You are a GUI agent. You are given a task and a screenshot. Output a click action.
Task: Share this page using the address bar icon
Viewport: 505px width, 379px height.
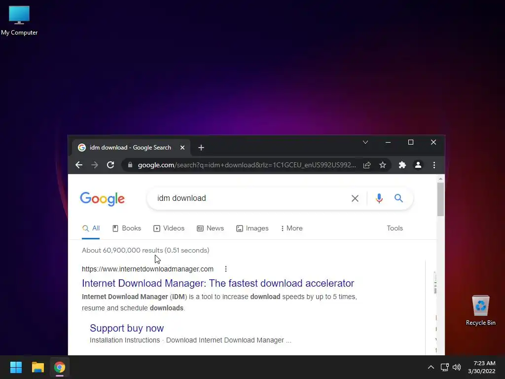point(367,165)
